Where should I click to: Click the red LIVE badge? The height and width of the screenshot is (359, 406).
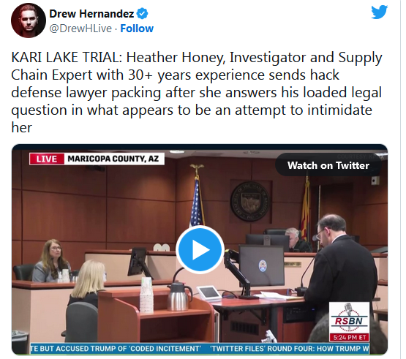click(x=47, y=159)
